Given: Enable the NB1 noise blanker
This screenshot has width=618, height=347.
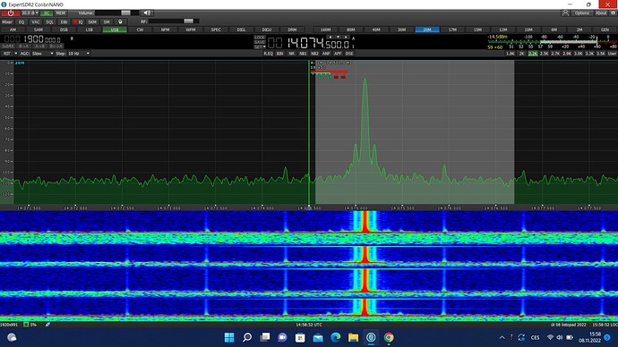Looking at the screenshot, I should pyautogui.click(x=303, y=54).
